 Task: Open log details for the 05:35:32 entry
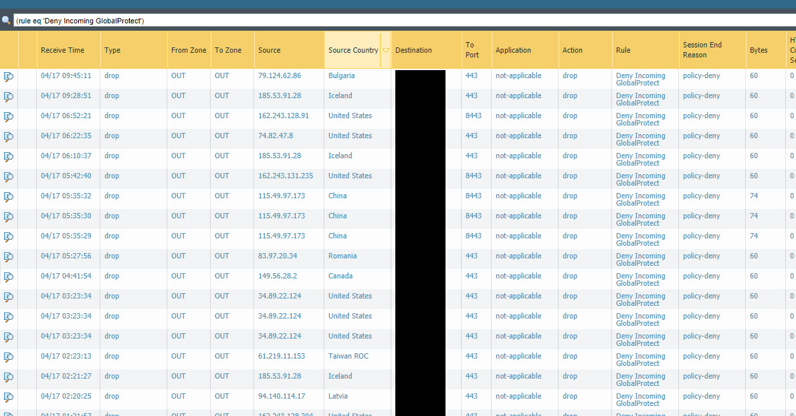coord(9,196)
